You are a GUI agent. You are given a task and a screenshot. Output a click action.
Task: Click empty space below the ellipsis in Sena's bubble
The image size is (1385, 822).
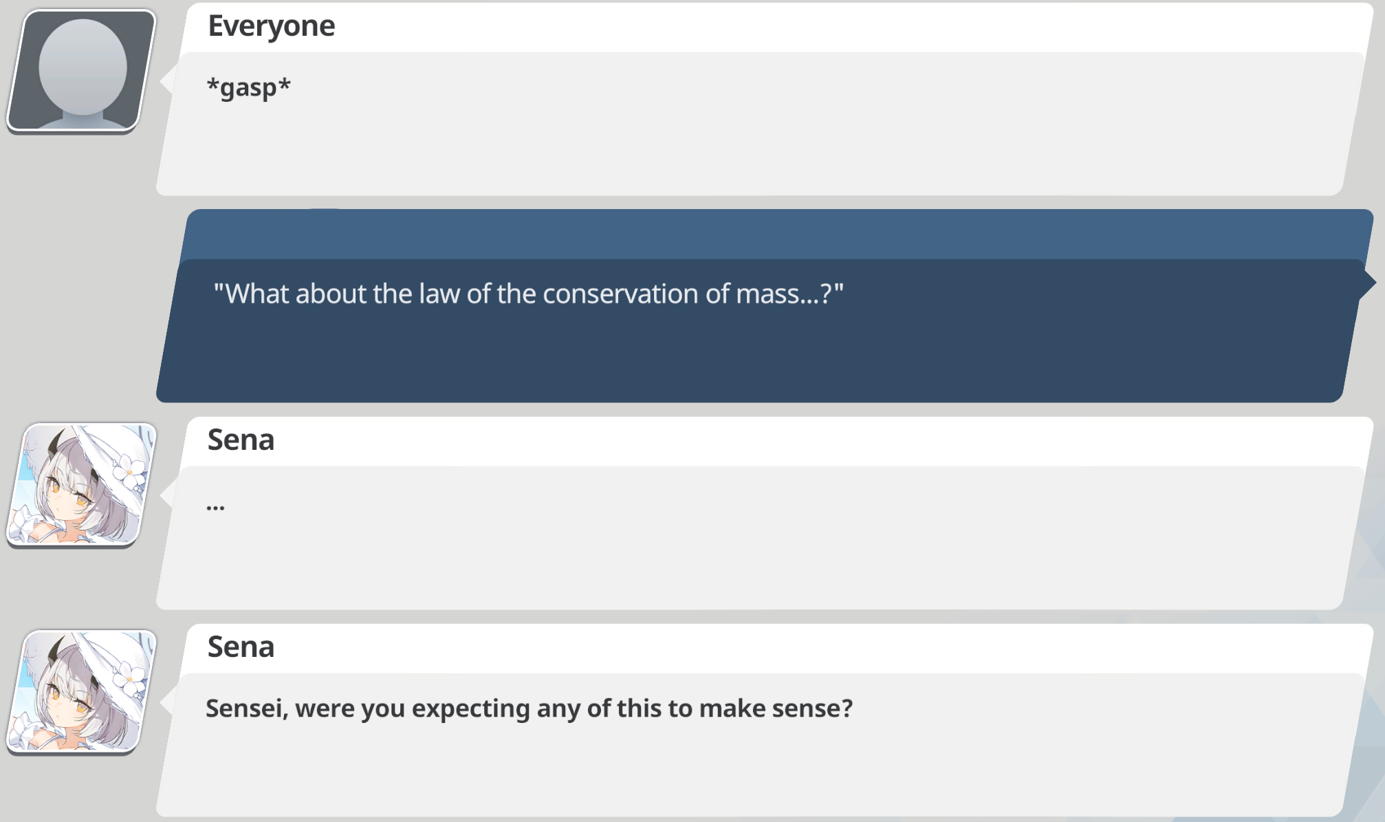[756, 561]
